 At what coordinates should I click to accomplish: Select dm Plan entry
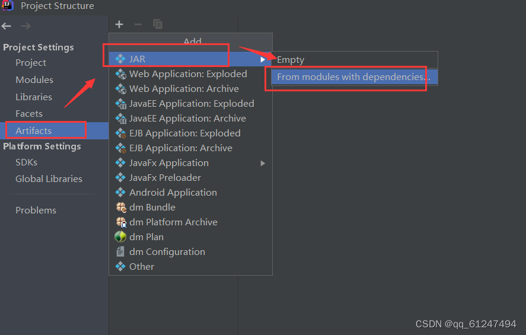coord(190,237)
